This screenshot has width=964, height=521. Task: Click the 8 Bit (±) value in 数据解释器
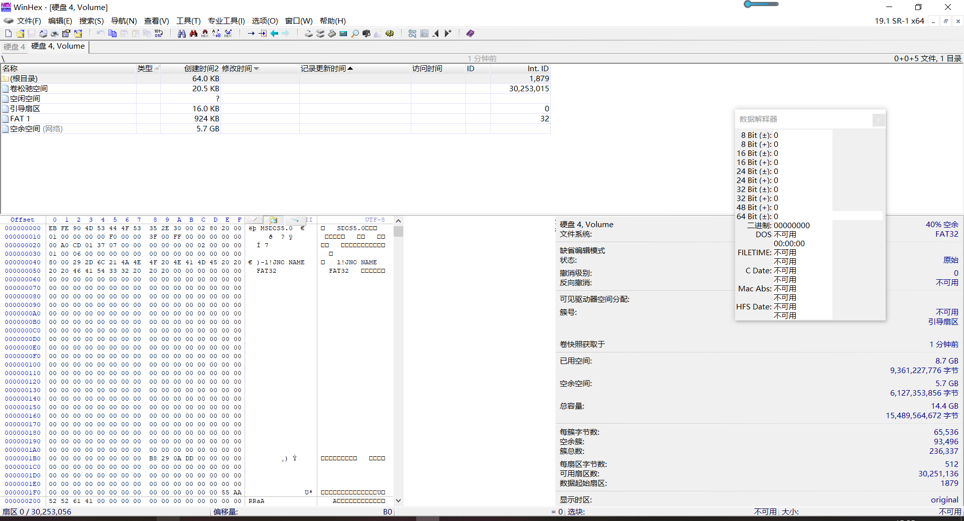coord(776,135)
